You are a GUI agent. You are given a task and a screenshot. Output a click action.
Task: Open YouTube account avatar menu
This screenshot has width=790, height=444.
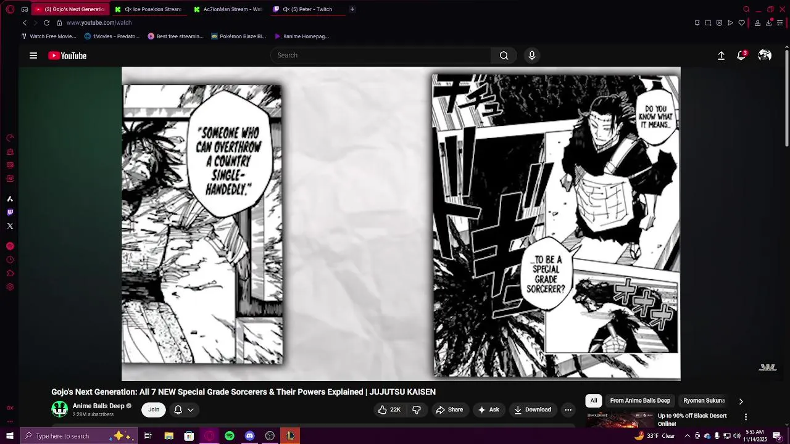click(x=765, y=55)
